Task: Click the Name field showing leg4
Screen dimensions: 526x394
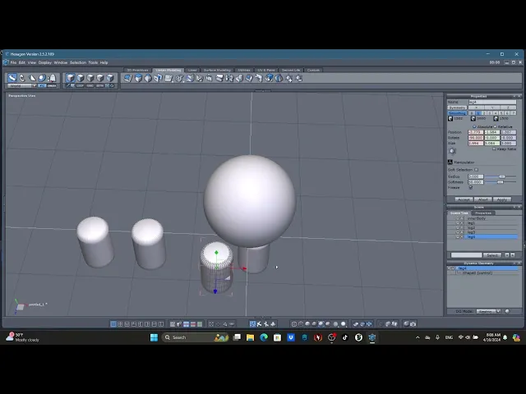Action: 492,102
